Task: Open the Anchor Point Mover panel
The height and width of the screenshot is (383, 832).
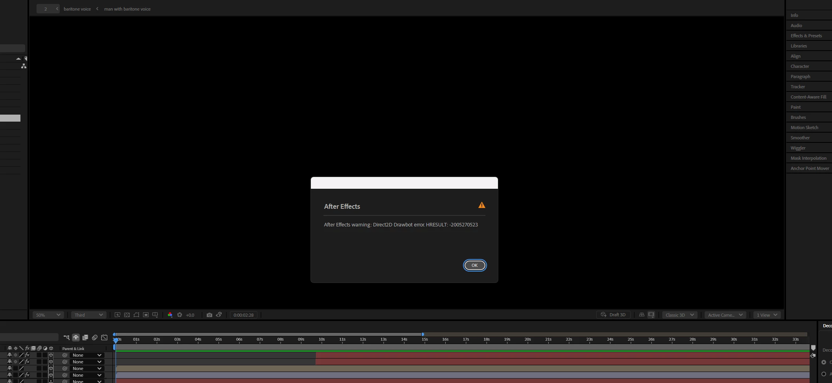Action: click(x=810, y=168)
